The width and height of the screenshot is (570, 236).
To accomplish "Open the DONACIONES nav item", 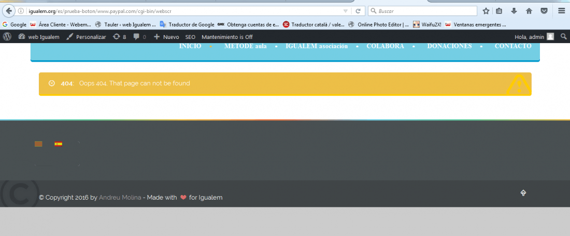I will pos(449,46).
